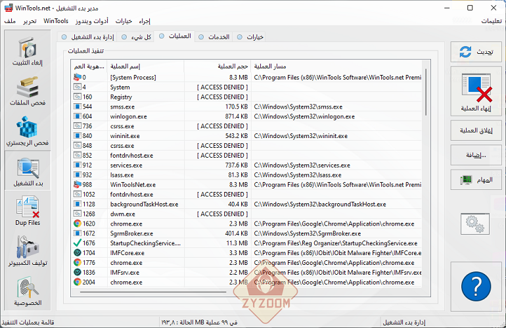Image resolution: width=506 pixels, height=328 pixels.
Task: Open the توليف الكمبيوتر tweaker tool
Action: [28, 251]
